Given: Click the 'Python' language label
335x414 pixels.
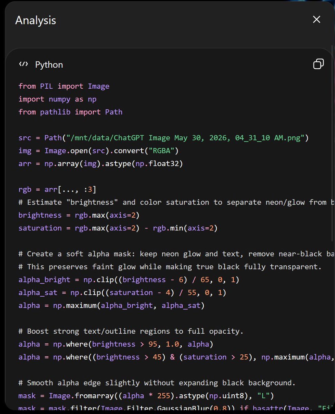Looking at the screenshot, I should 49,65.
